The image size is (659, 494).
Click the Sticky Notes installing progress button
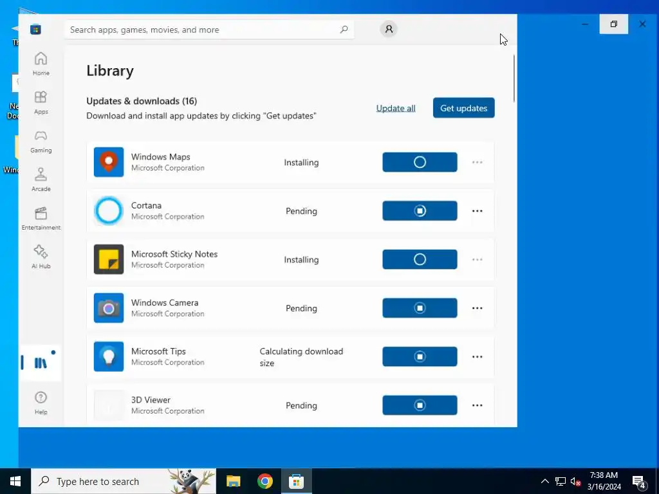coord(420,260)
